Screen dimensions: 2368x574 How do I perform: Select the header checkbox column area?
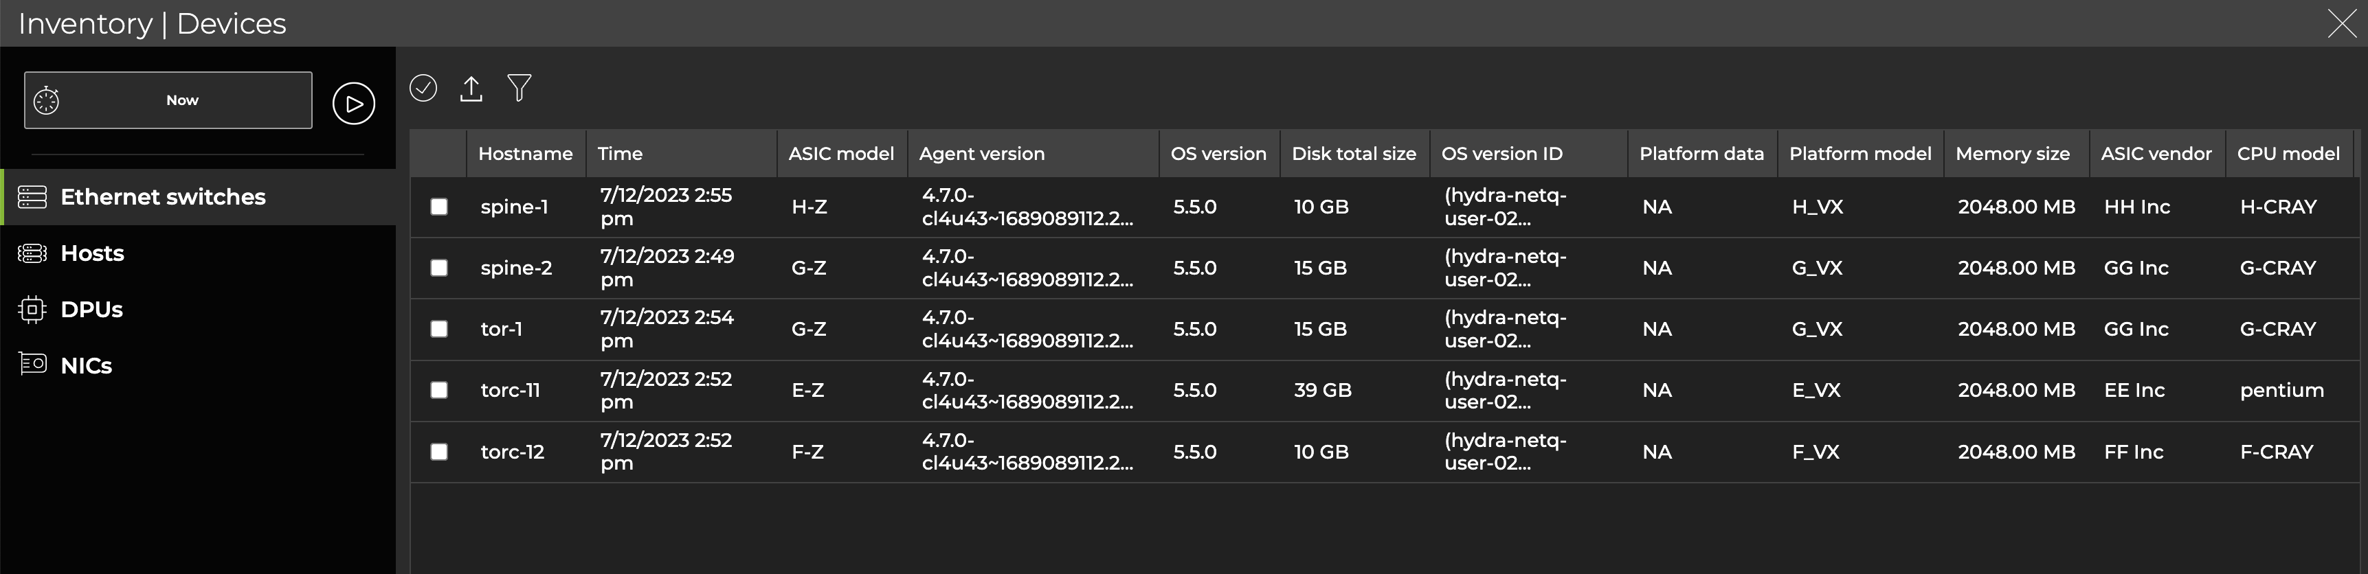(438, 153)
